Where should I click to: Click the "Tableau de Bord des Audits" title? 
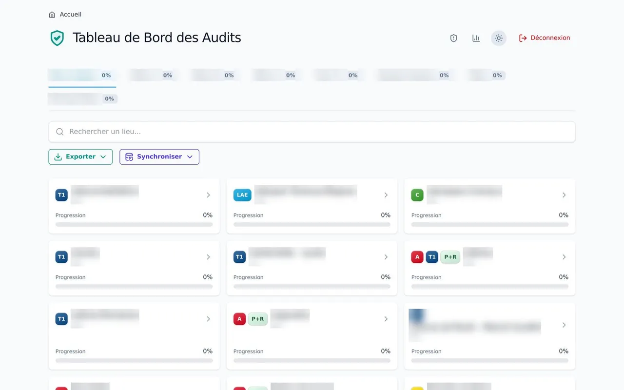(157, 38)
